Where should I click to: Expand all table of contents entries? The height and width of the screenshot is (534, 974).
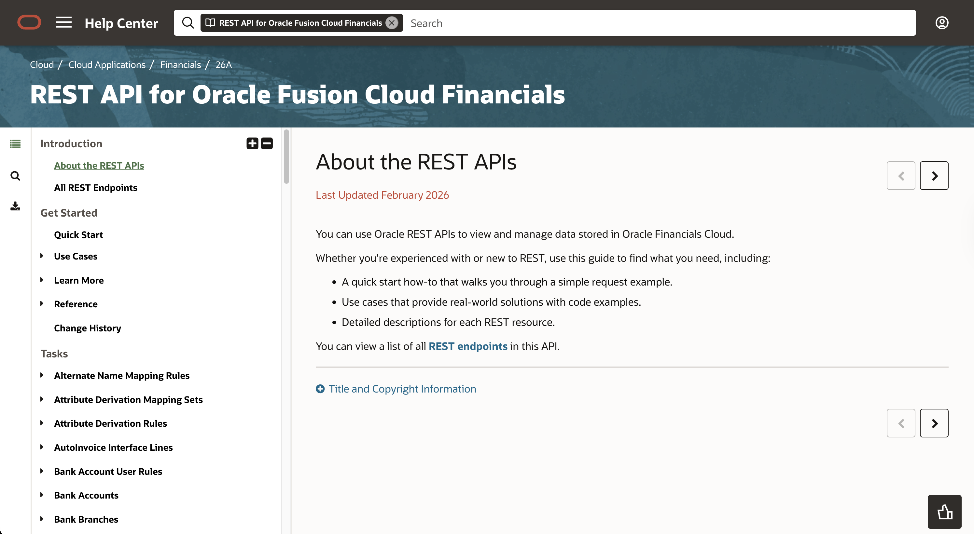[252, 143]
